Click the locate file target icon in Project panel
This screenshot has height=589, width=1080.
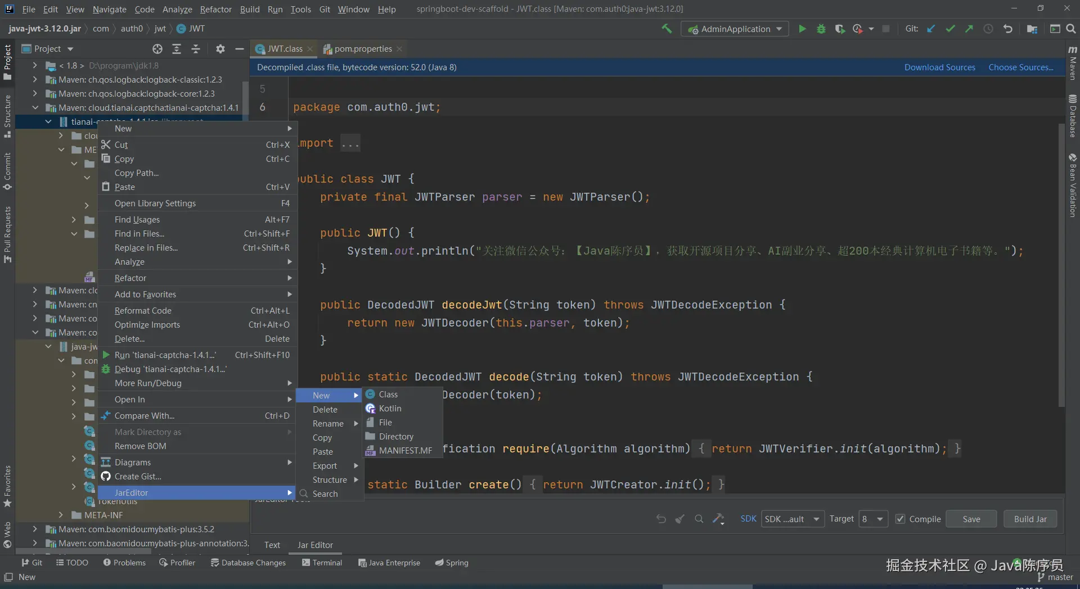point(157,49)
